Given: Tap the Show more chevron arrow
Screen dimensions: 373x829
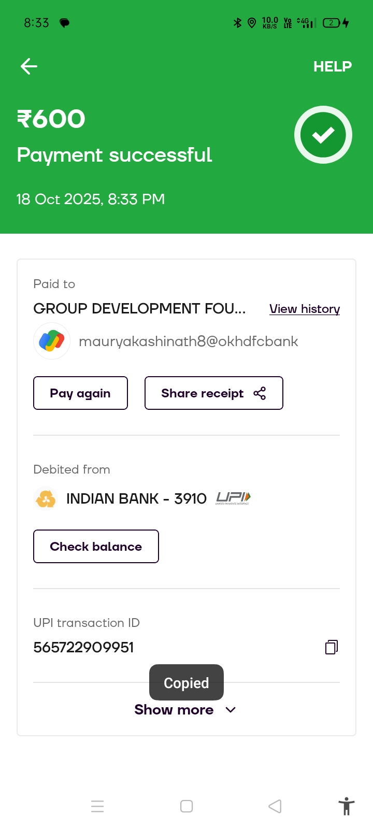Looking at the screenshot, I should click(x=231, y=710).
